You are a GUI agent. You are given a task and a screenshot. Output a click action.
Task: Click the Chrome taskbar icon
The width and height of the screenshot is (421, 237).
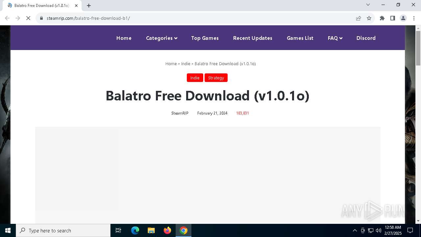click(184, 230)
